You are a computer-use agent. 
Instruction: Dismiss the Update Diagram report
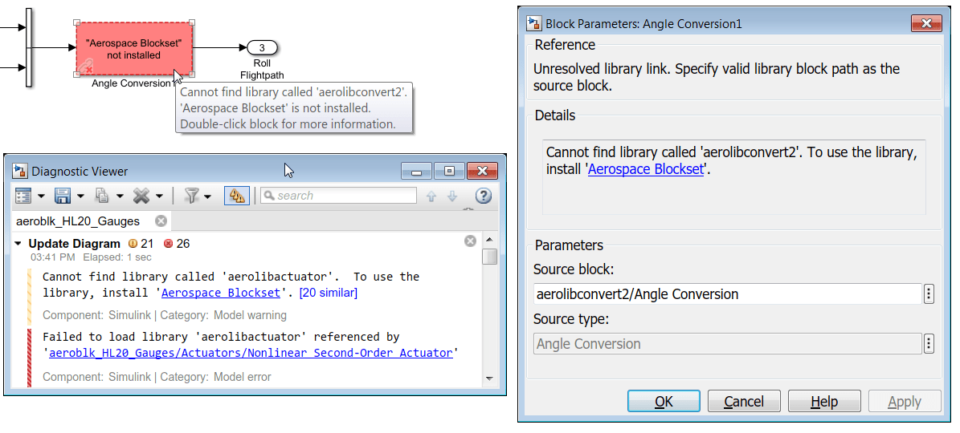(x=471, y=241)
